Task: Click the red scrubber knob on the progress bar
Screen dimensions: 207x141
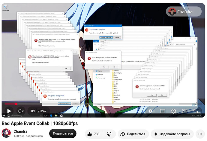Action: (16, 104)
